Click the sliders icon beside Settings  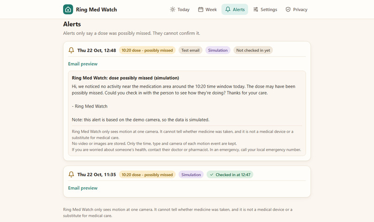256,10
